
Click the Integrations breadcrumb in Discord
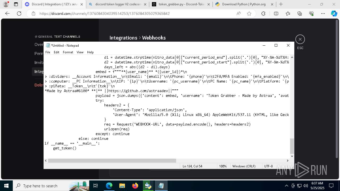[x=123, y=38]
